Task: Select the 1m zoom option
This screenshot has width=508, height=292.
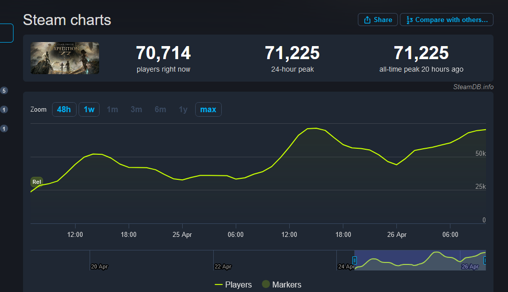Action: pyautogui.click(x=113, y=110)
